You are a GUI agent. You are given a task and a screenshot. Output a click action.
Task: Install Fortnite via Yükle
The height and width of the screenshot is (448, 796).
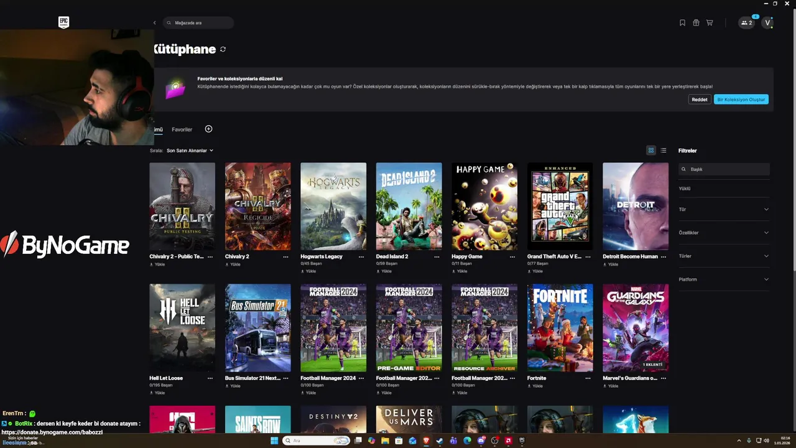(535, 386)
